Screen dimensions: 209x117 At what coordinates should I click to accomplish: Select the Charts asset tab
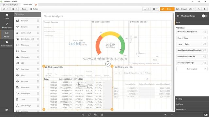pyautogui.click(x=7, y=35)
